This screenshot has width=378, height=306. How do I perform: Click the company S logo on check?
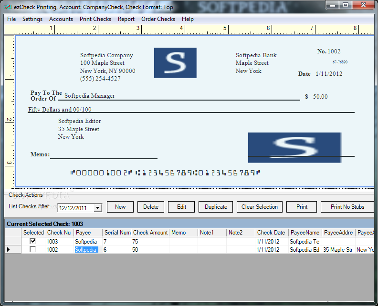click(175, 62)
